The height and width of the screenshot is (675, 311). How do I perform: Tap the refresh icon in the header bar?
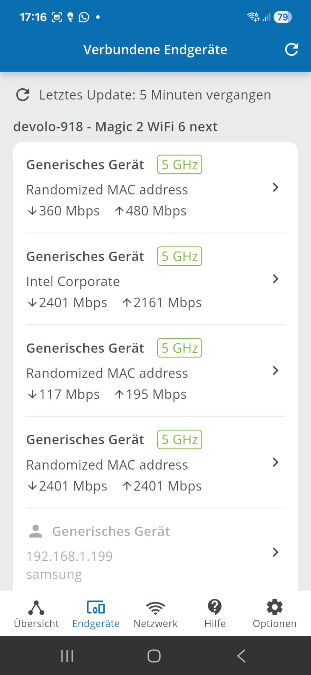[291, 49]
